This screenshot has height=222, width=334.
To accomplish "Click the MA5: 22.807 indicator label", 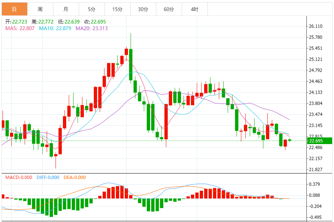I will tap(20, 29).
